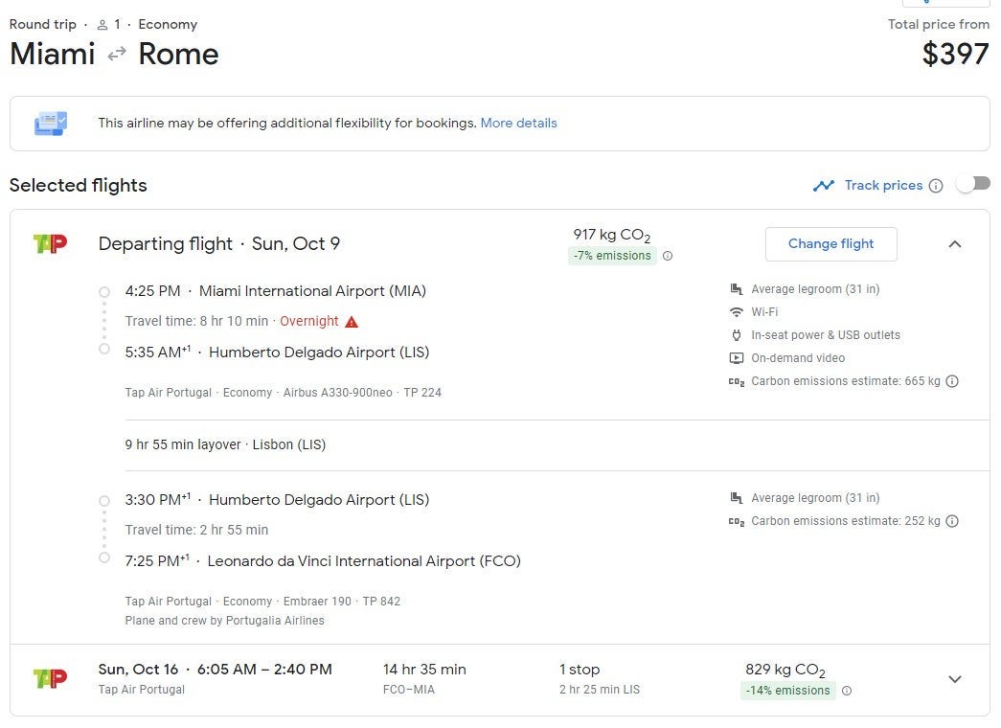Click the Track prices label
Screen dimensions: 1001x728
click(x=883, y=186)
